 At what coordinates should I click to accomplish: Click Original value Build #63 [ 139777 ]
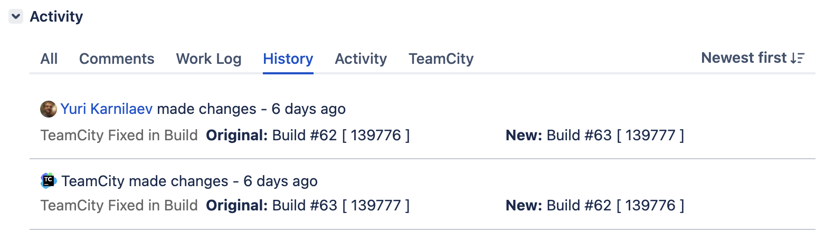(x=340, y=205)
